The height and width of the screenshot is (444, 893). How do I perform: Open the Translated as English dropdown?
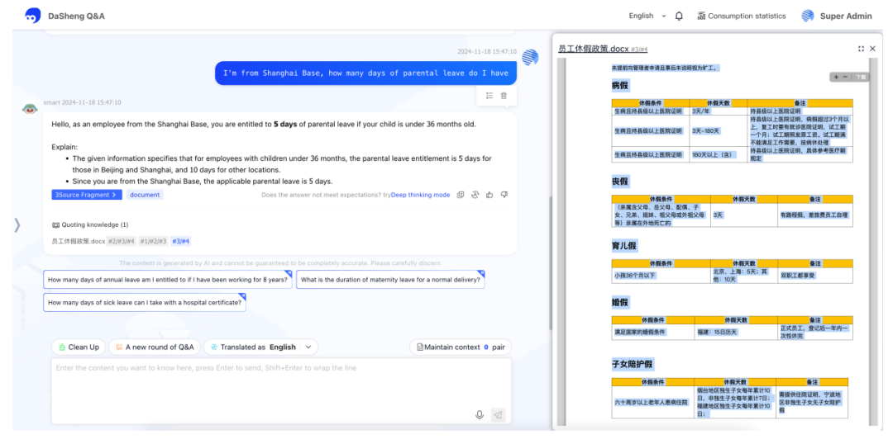coord(260,347)
